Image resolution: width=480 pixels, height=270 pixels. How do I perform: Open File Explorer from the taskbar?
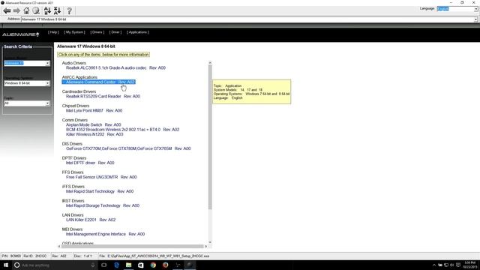[x=128, y=265]
